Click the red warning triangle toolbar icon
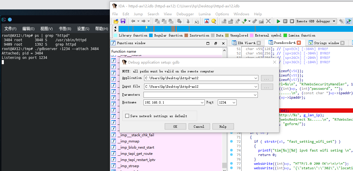 pyautogui.click(x=207, y=21)
